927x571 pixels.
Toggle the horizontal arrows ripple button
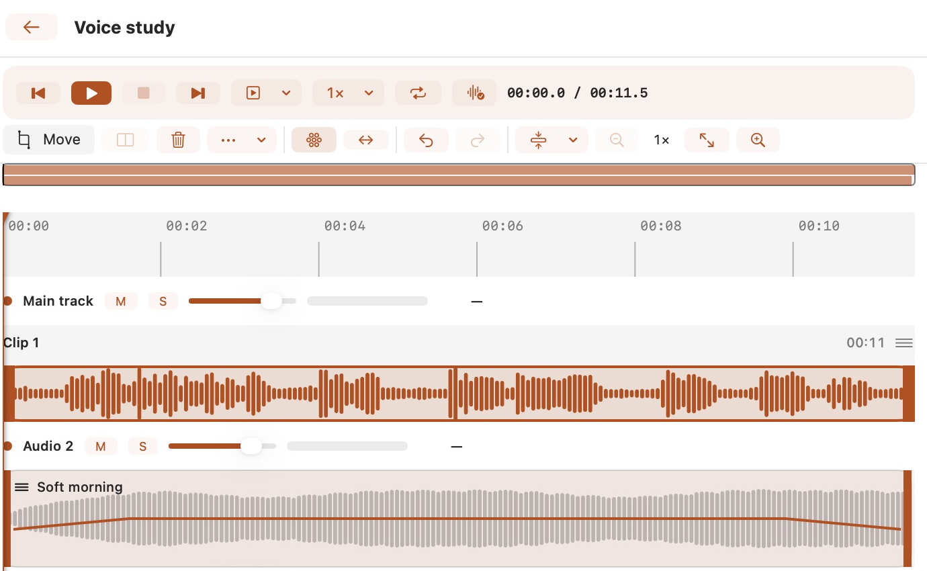click(x=366, y=140)
